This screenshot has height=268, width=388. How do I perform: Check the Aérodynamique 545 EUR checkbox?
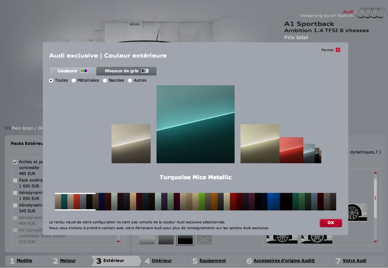pyautogui.click(x=15, y=205)
